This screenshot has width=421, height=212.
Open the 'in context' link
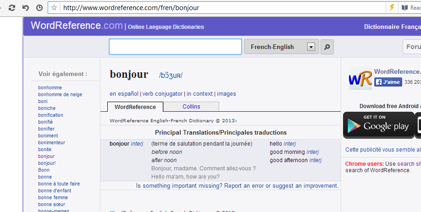(199, 94)
